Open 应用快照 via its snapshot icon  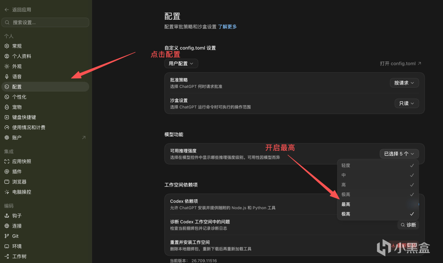7,161
